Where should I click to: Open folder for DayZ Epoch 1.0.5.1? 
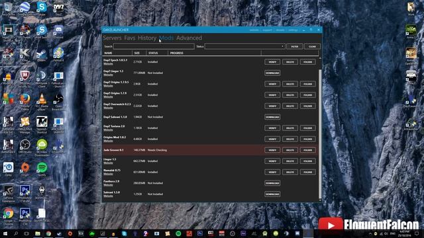pyautogui.click(x=307, y=62)
